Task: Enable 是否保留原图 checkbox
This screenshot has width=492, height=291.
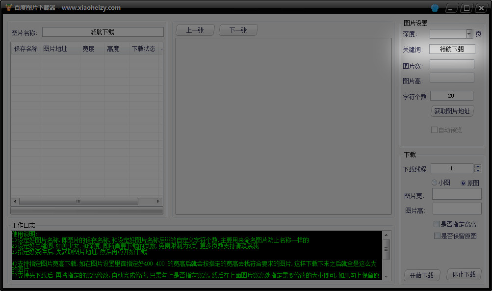Action: click(x=437, y=236)
